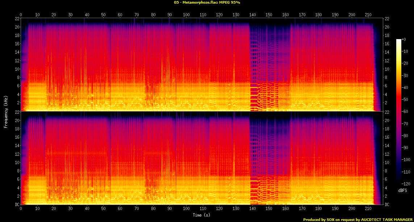The height and width of the screenshot is (222, 414).
Task: Click the file title 'Metamorphoze.flac: MPEG 95%'
Action: tap(207, 3)
